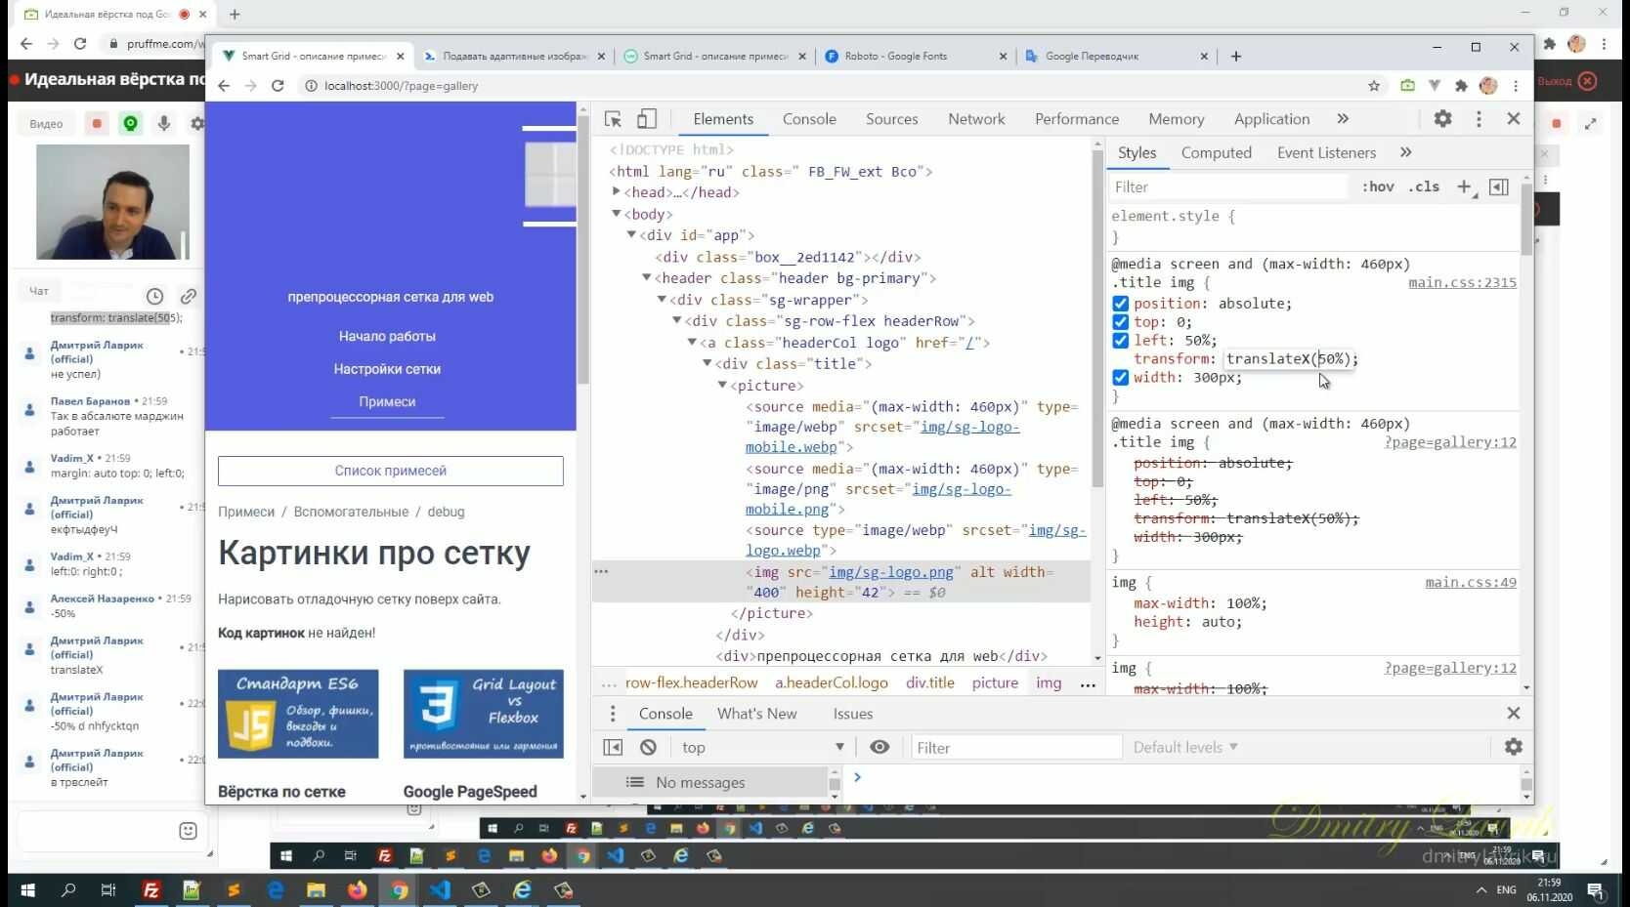
Task: Open DevTools settings gear
Action: click(1442, 118)
